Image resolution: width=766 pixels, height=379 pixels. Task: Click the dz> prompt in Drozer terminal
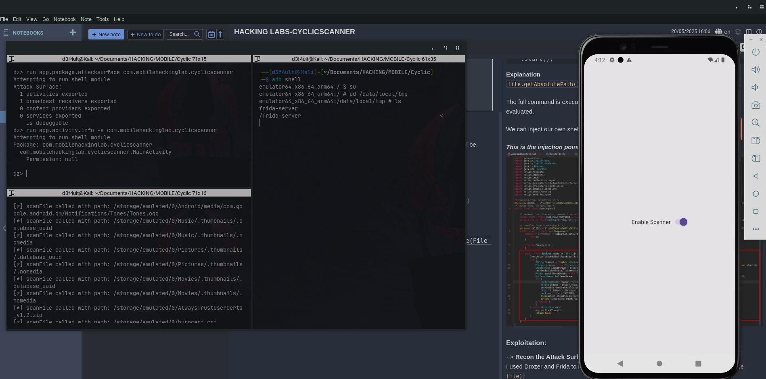tap(18, 174)
